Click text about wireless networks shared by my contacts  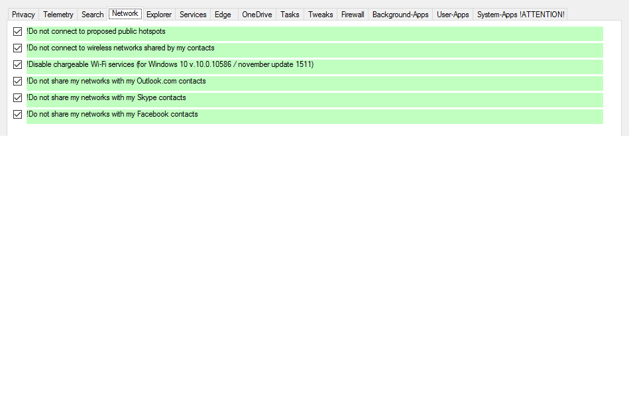click(x=121, y=48)
